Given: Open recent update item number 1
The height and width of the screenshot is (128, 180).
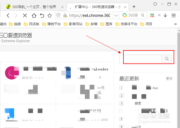Looking at the screenshot, I should (x=142, y=88).
